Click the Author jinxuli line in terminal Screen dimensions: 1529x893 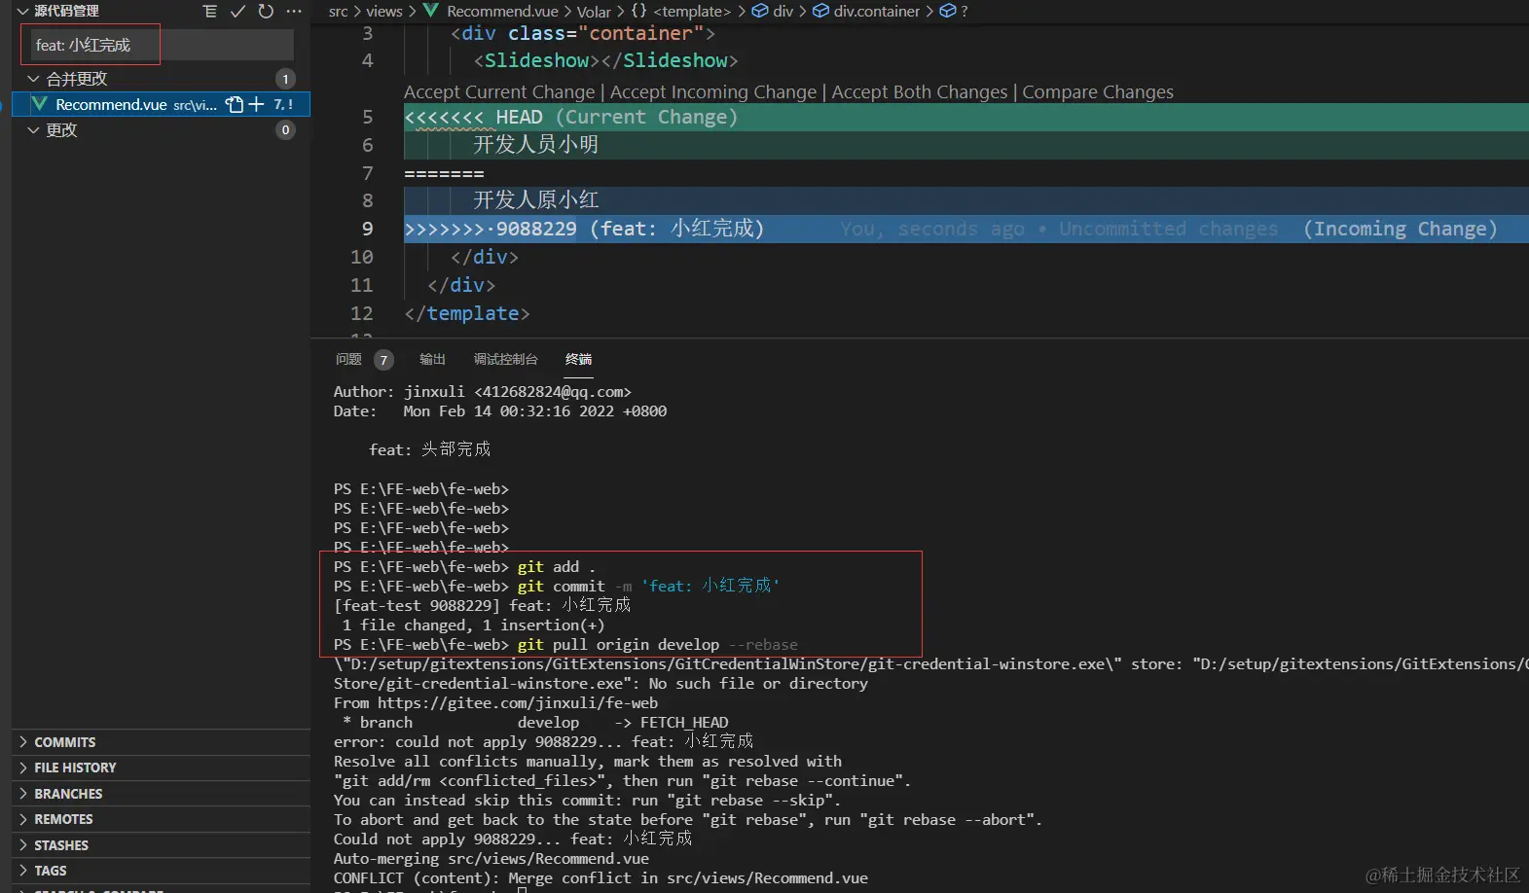pyautogui.click(x=482, y=391)
